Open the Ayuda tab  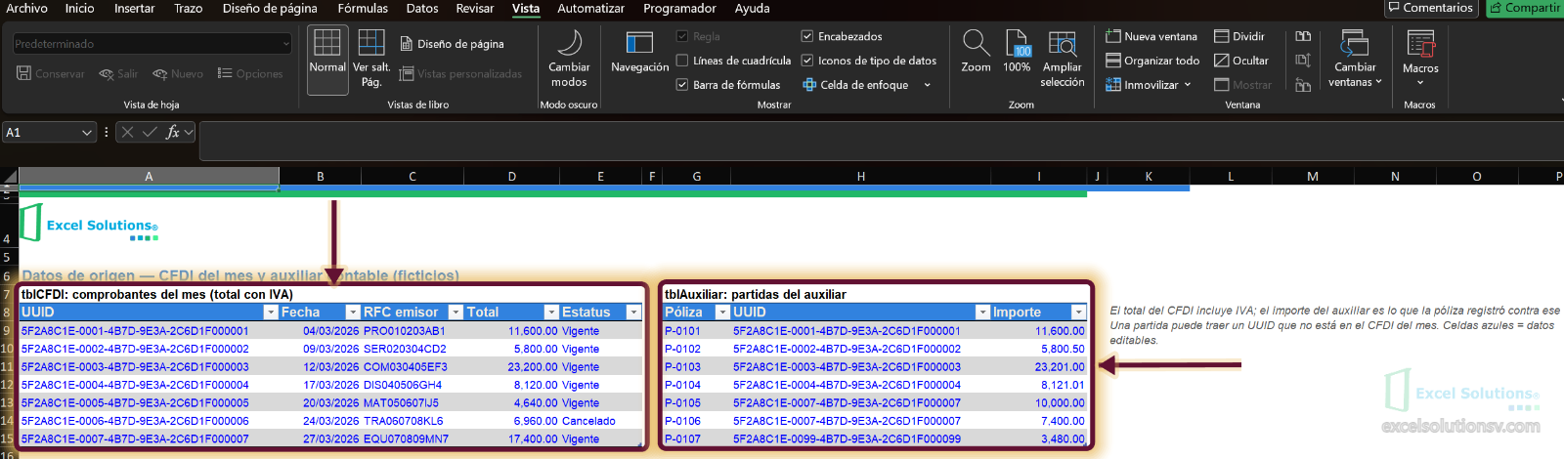point(752,8)
